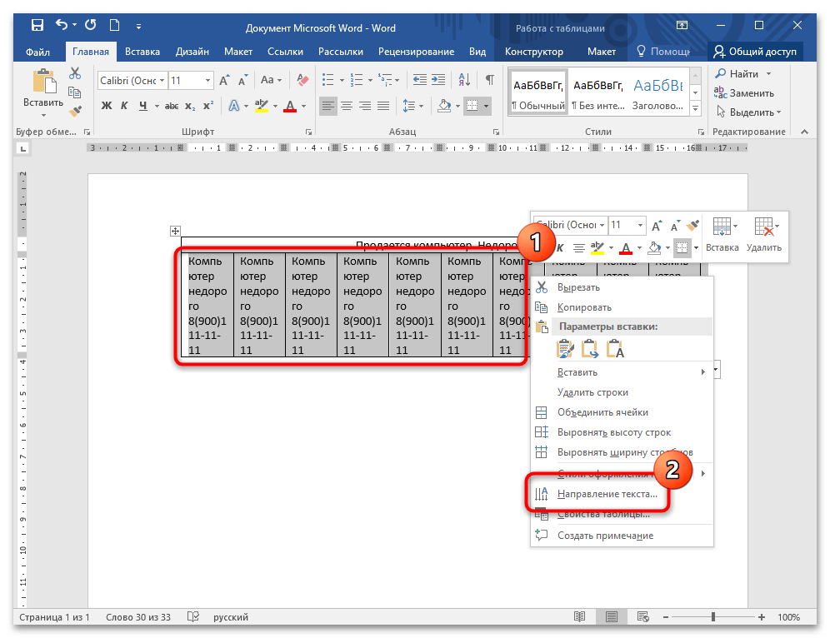830x638 pixels.
Task: Open the numbered list button
Action: 357,80
